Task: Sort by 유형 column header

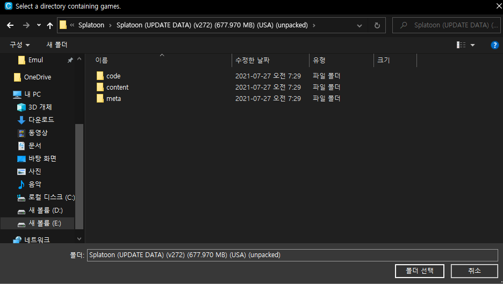Action: pyautogui.click(x=319, y=60)
